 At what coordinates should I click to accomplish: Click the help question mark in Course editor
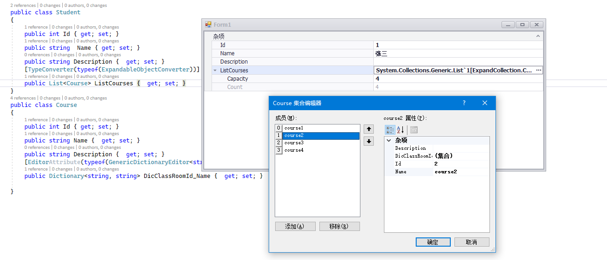(x=464, y=103)
